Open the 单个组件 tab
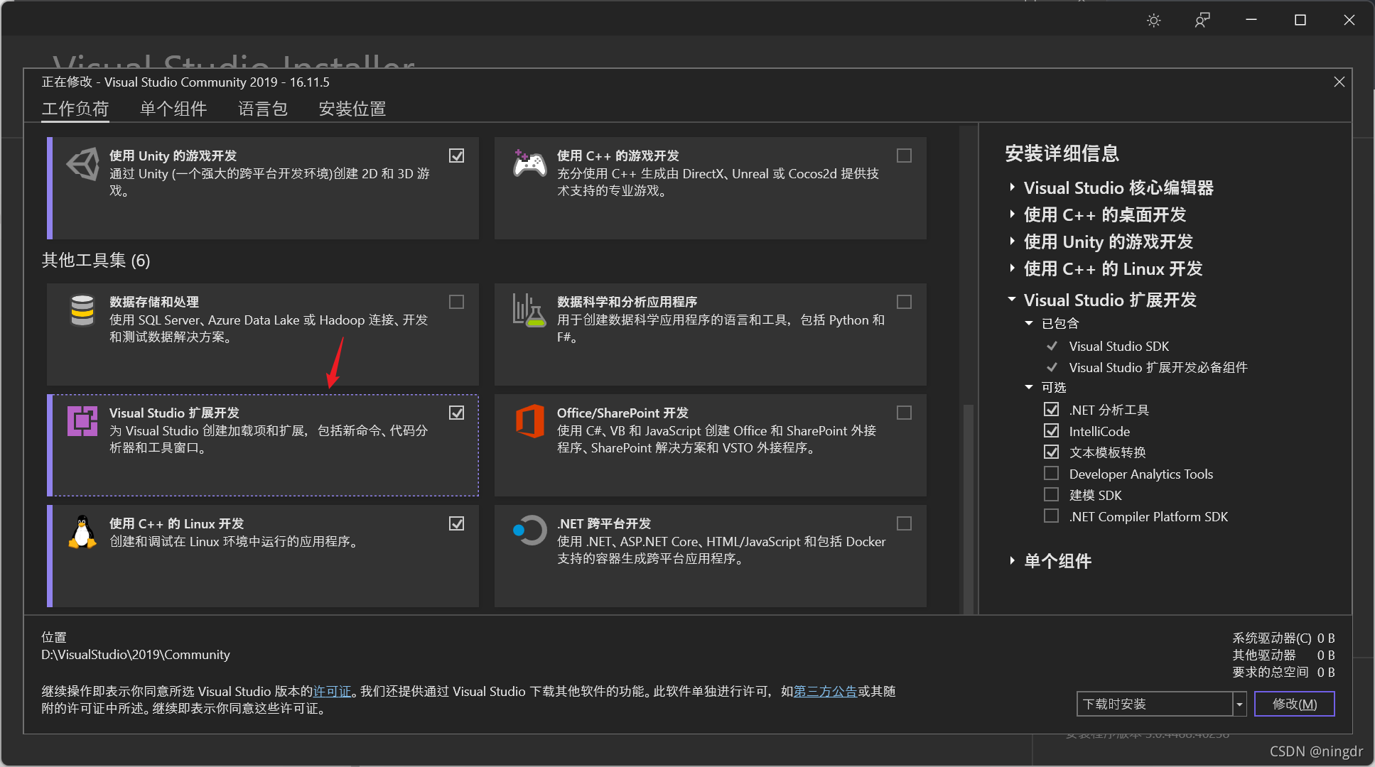Viewport: 1375px width, 767px height. pyautogui.click(x=173, y=109)
